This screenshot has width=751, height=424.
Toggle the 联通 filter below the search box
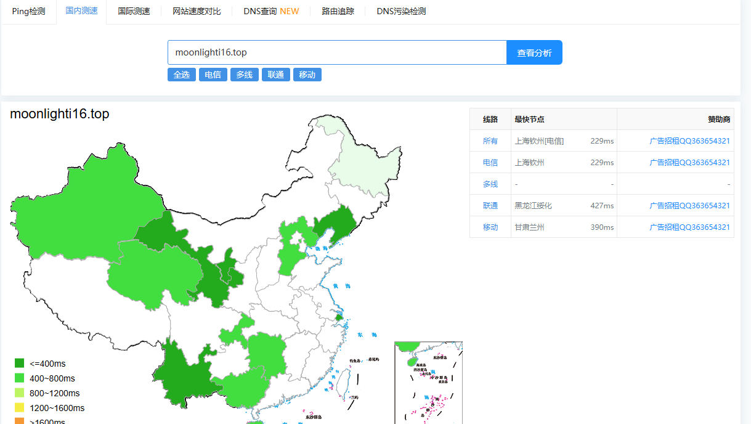276,75
